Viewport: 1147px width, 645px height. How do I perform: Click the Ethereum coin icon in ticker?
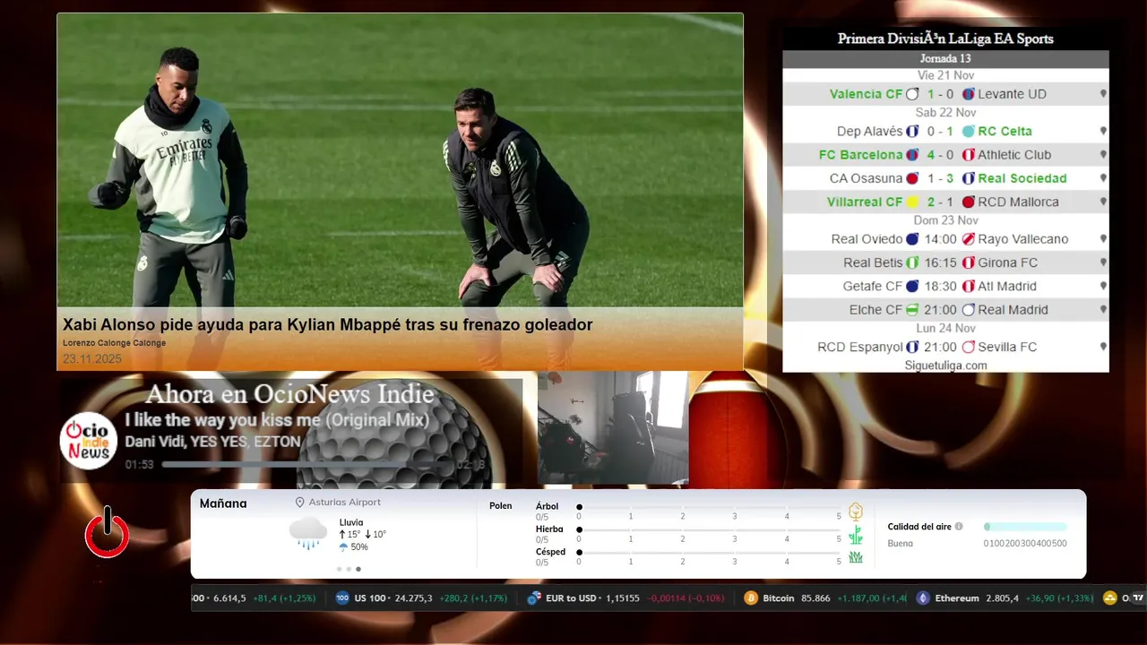coord(923,598)
